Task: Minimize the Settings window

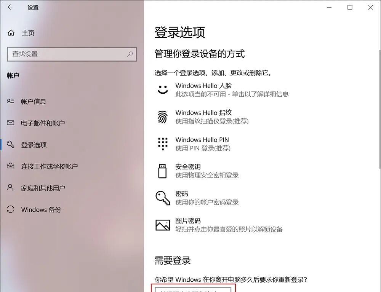Action: point(329,7)
